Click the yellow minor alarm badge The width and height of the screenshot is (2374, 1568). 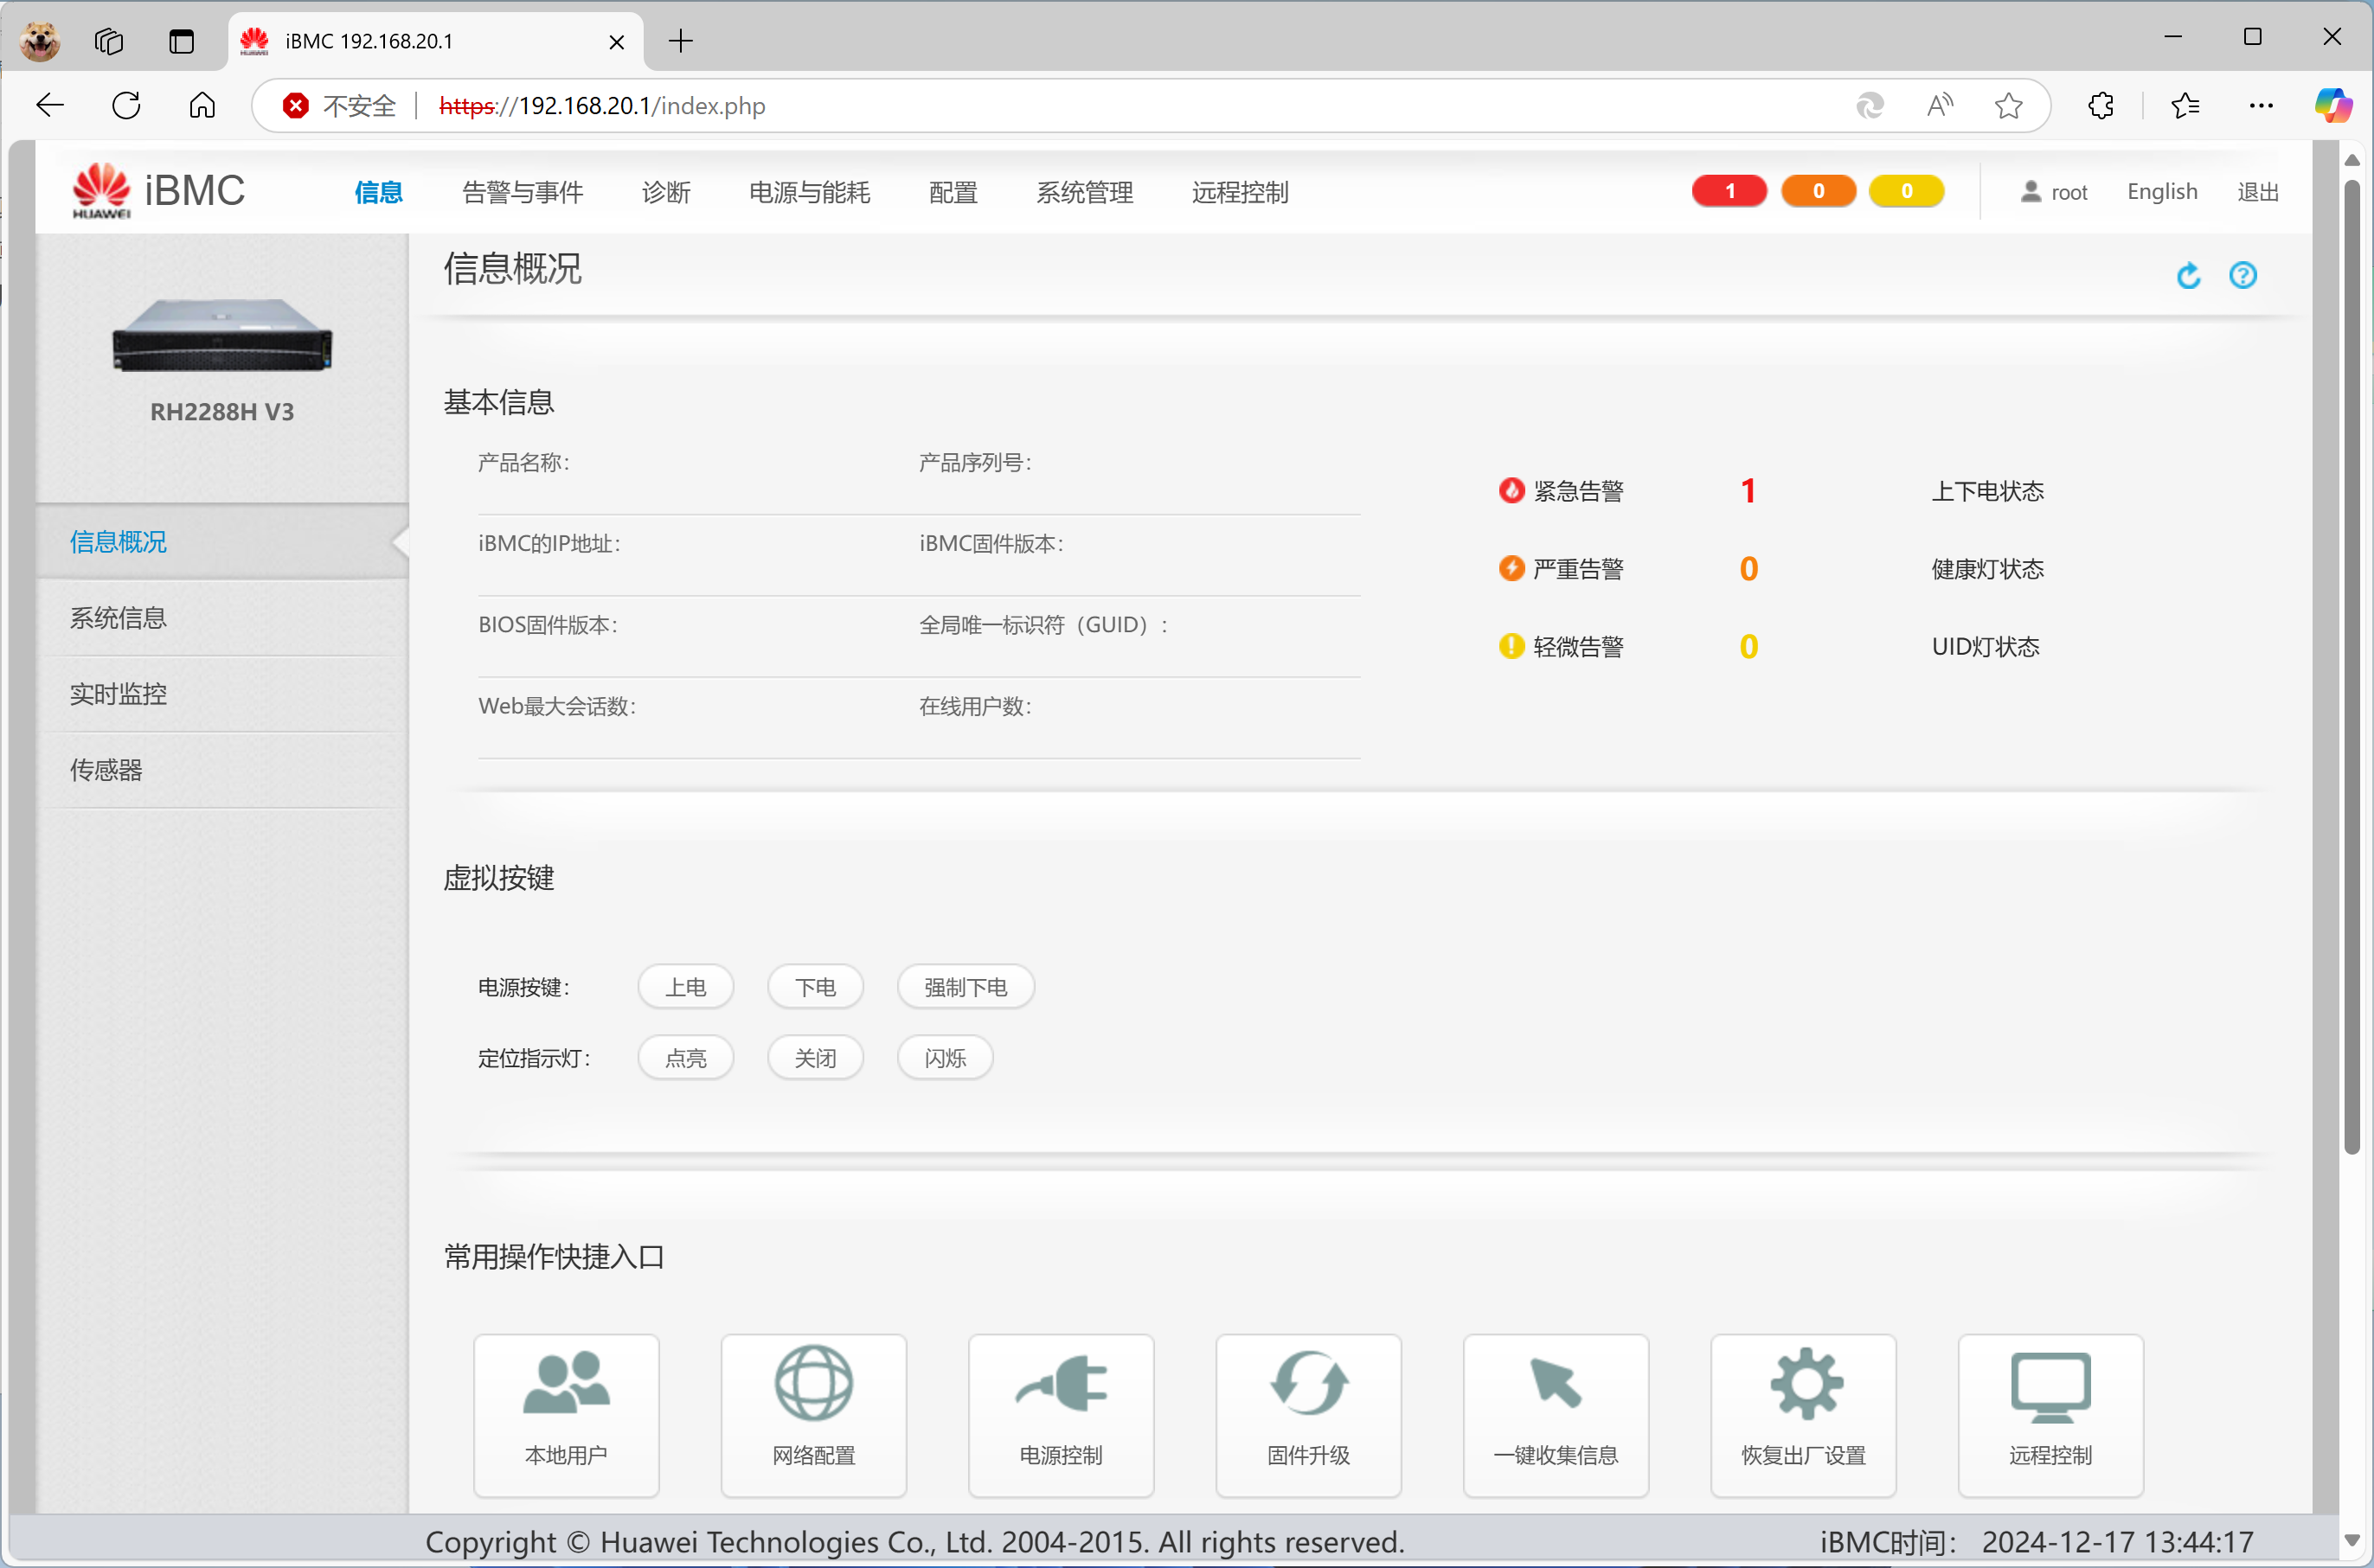(1906, 191)
